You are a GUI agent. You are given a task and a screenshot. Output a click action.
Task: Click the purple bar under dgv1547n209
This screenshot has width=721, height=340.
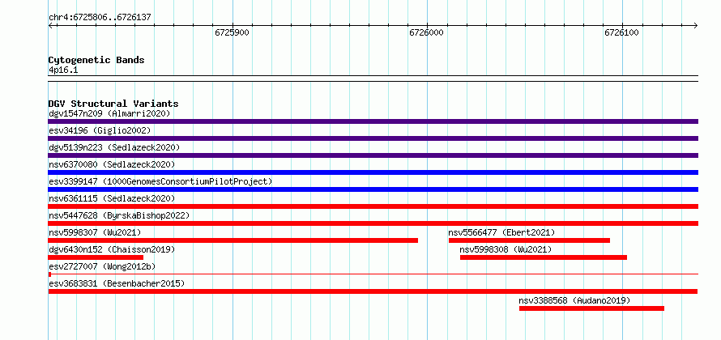[373, 121]
